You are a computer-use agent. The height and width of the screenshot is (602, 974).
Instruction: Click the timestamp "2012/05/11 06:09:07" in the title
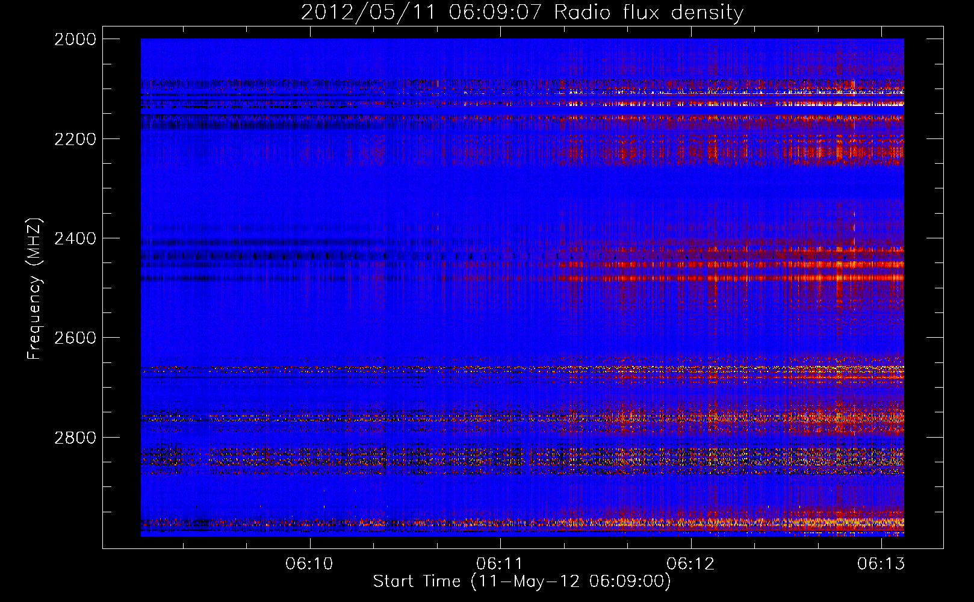(422, 13)
